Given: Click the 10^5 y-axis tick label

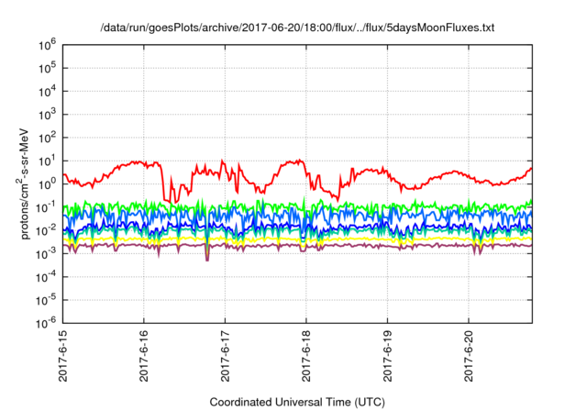Looking at the screenshot, I should click(x=47, y=69).
